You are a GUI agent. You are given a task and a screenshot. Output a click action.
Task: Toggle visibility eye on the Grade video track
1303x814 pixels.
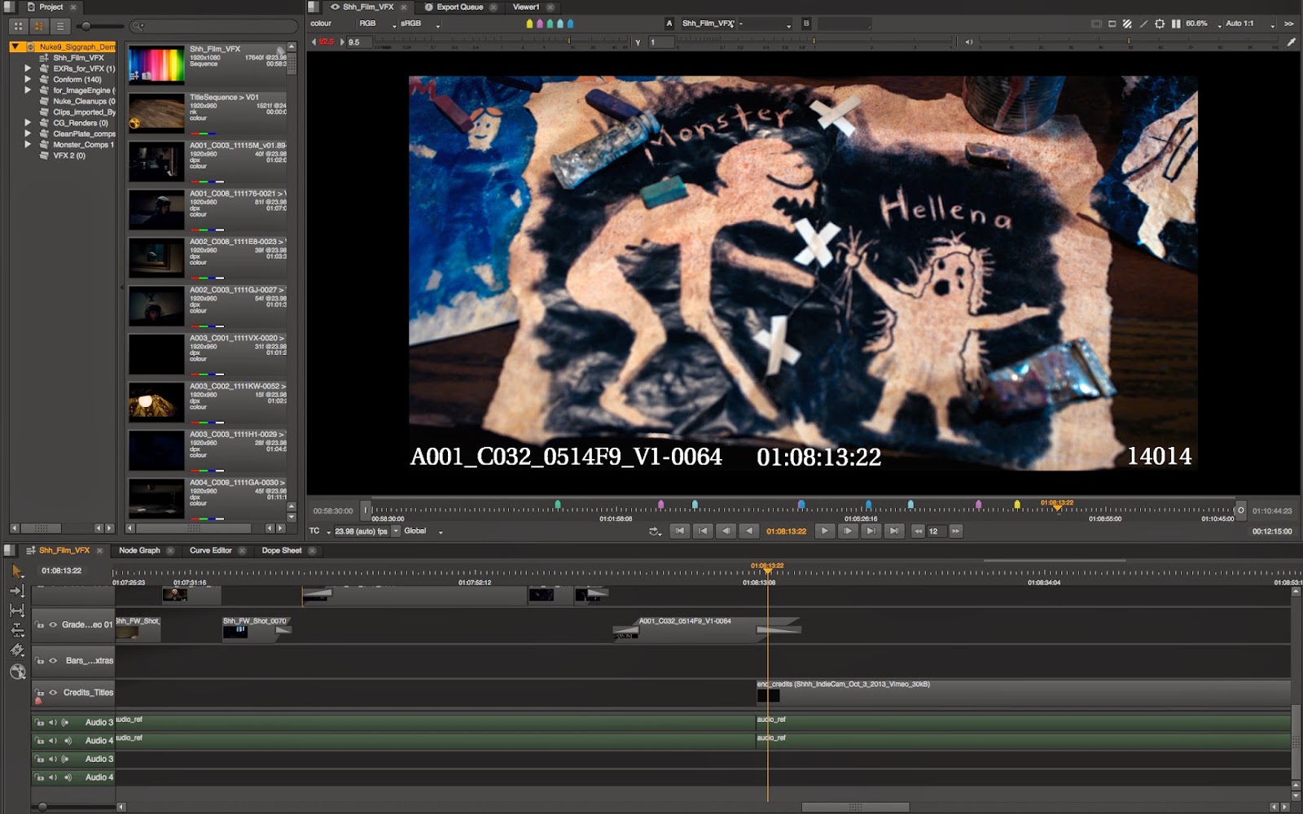(52, 624)
